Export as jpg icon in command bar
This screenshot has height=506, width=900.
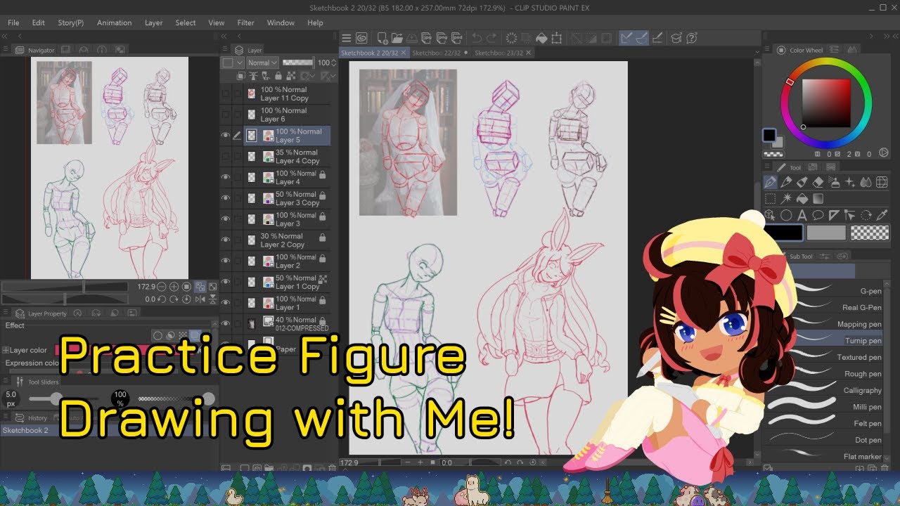point(428,38)
